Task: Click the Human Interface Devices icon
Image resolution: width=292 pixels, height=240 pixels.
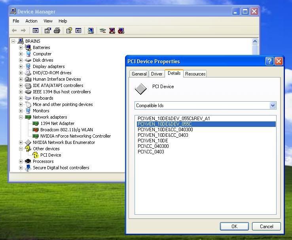Action: point(28,79)
